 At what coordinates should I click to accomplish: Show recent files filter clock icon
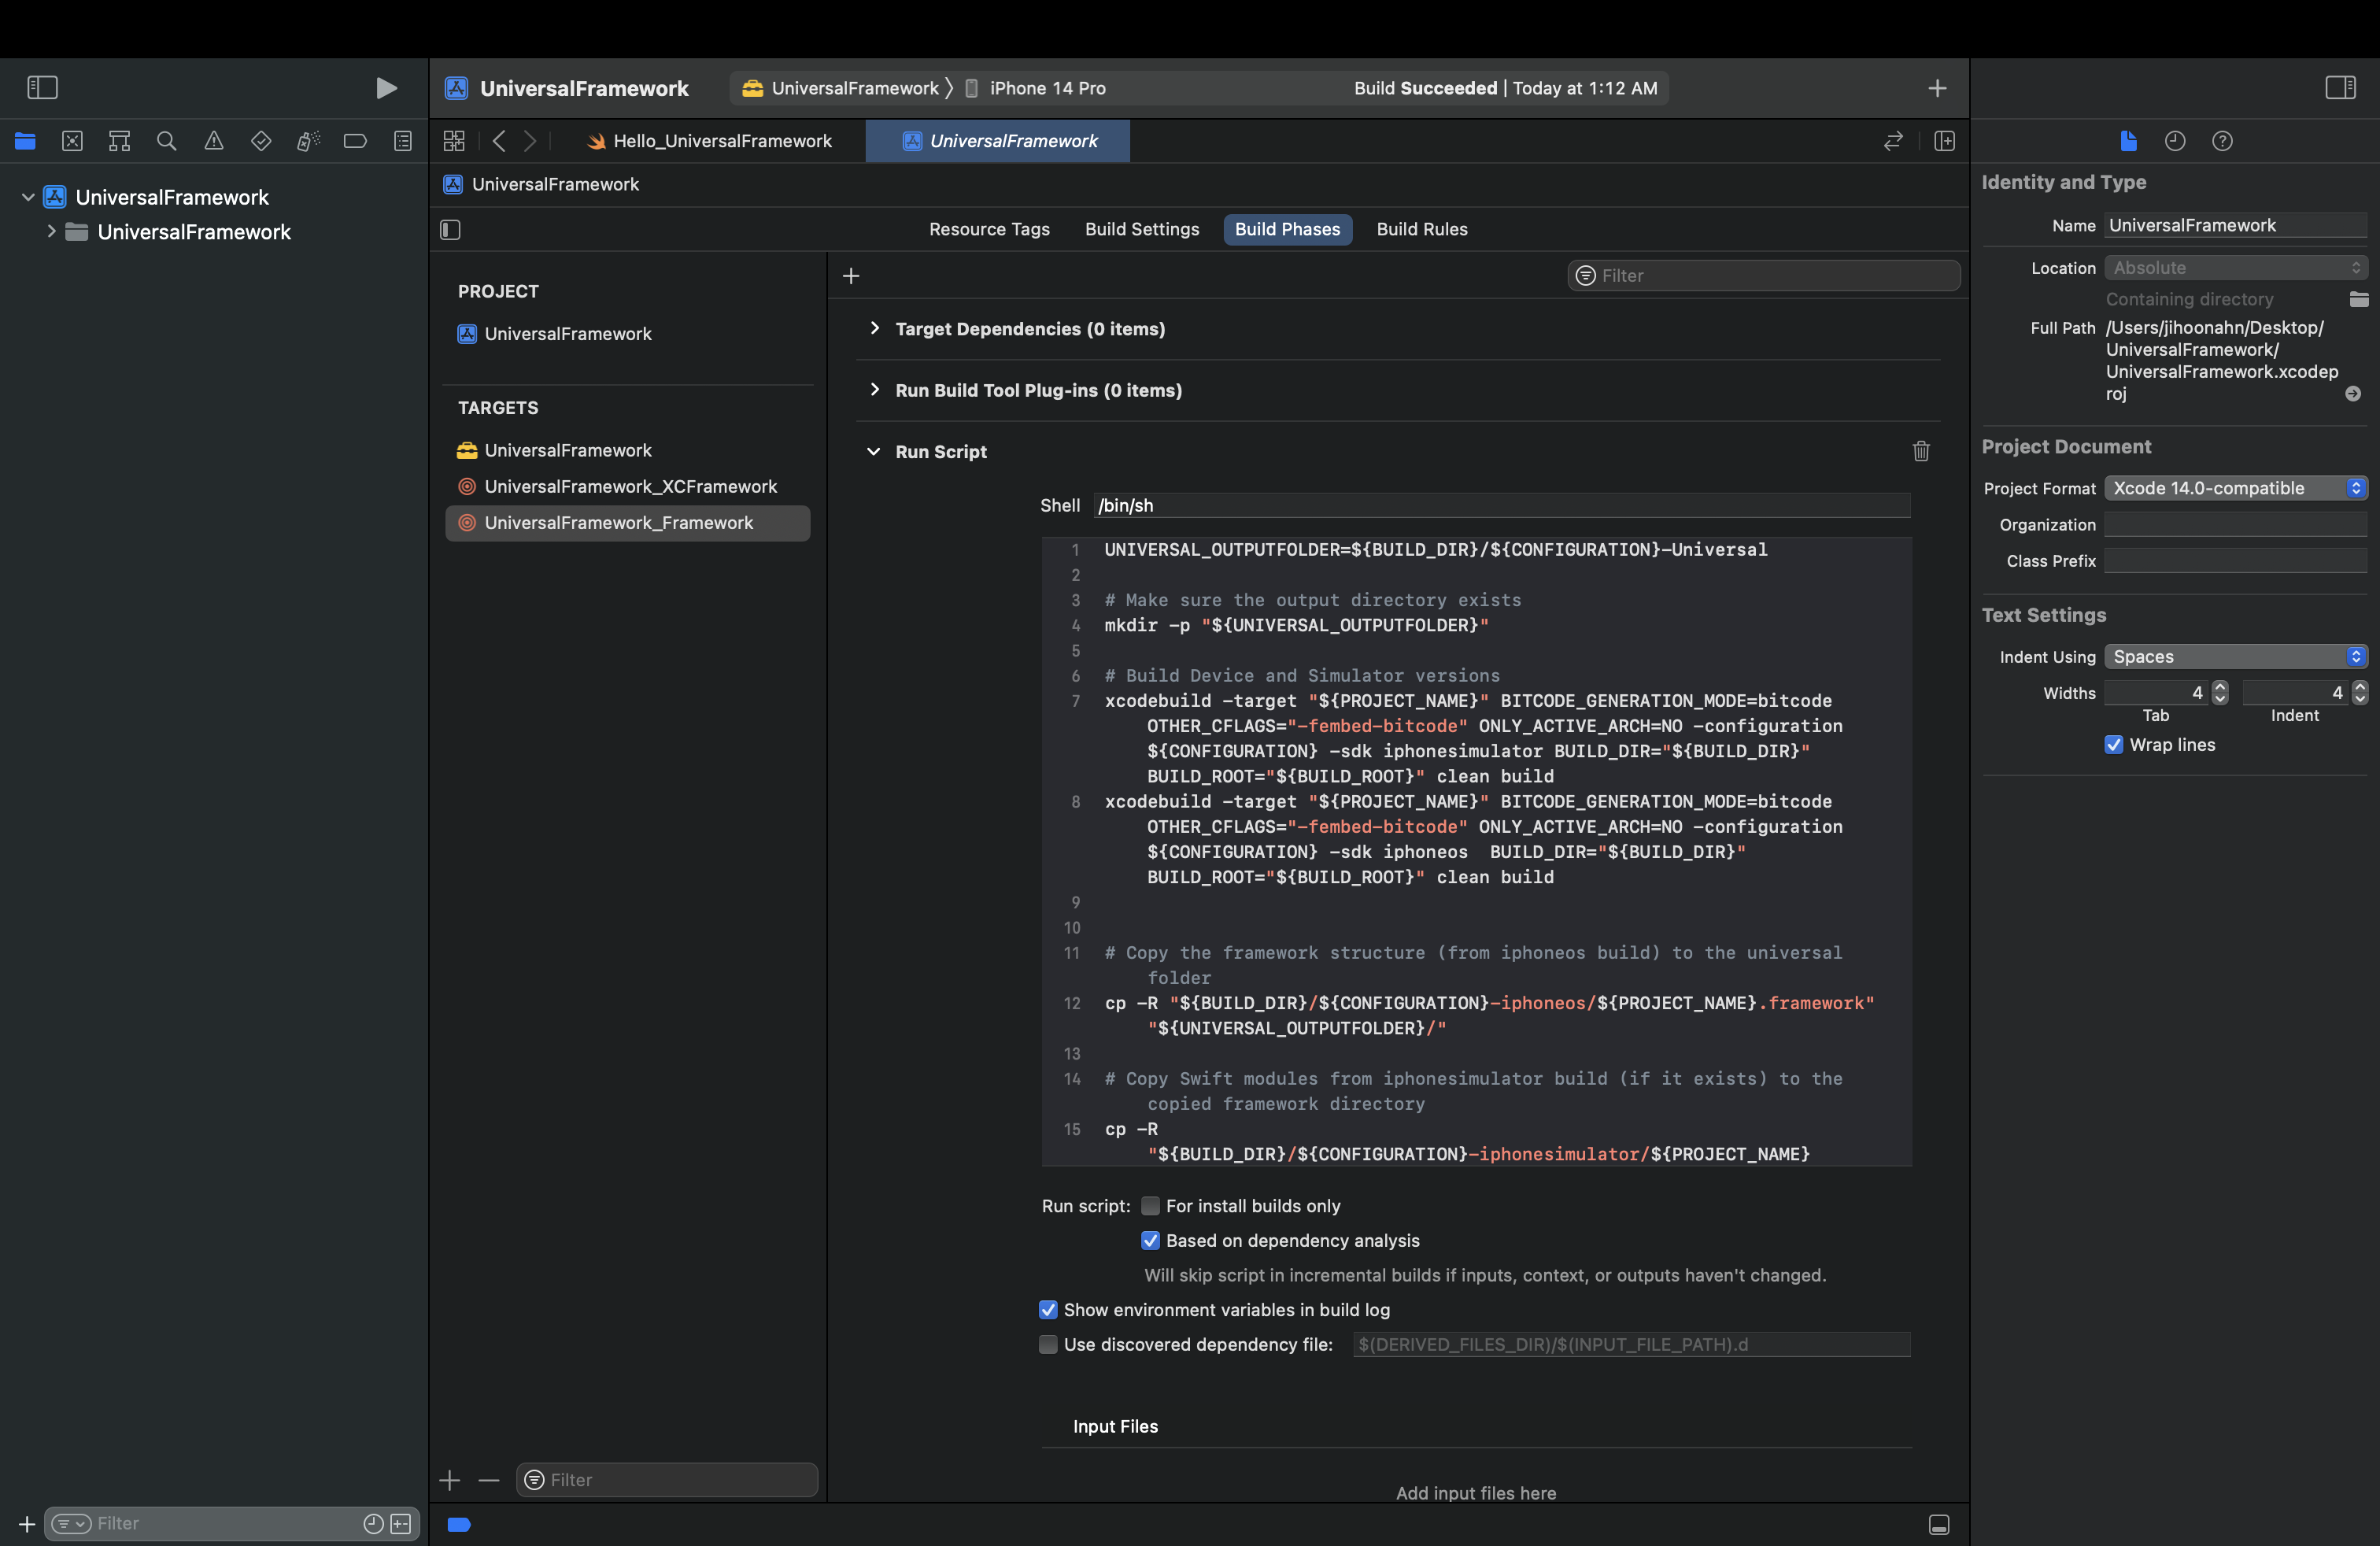point(373,1524)
